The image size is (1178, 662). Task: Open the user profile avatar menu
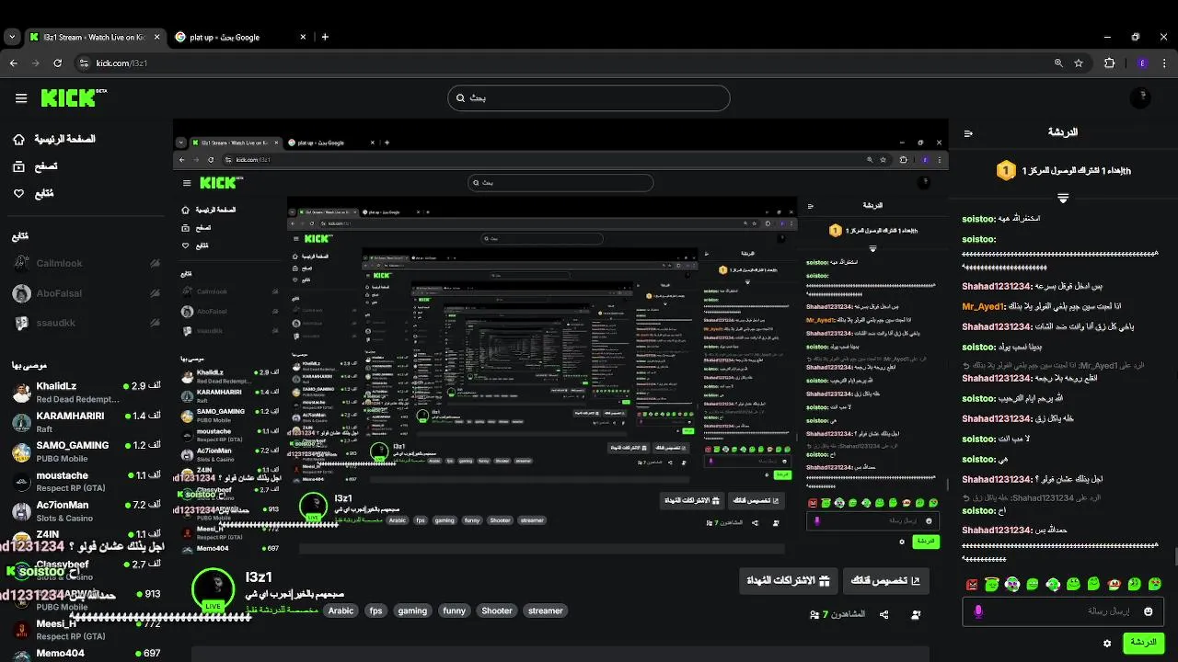click(x=1142, y=97)
